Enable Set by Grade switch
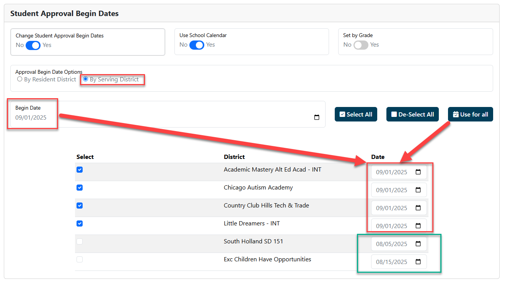Image resolution: width=505 pixels, height=285 pixels. coord(360,45)
